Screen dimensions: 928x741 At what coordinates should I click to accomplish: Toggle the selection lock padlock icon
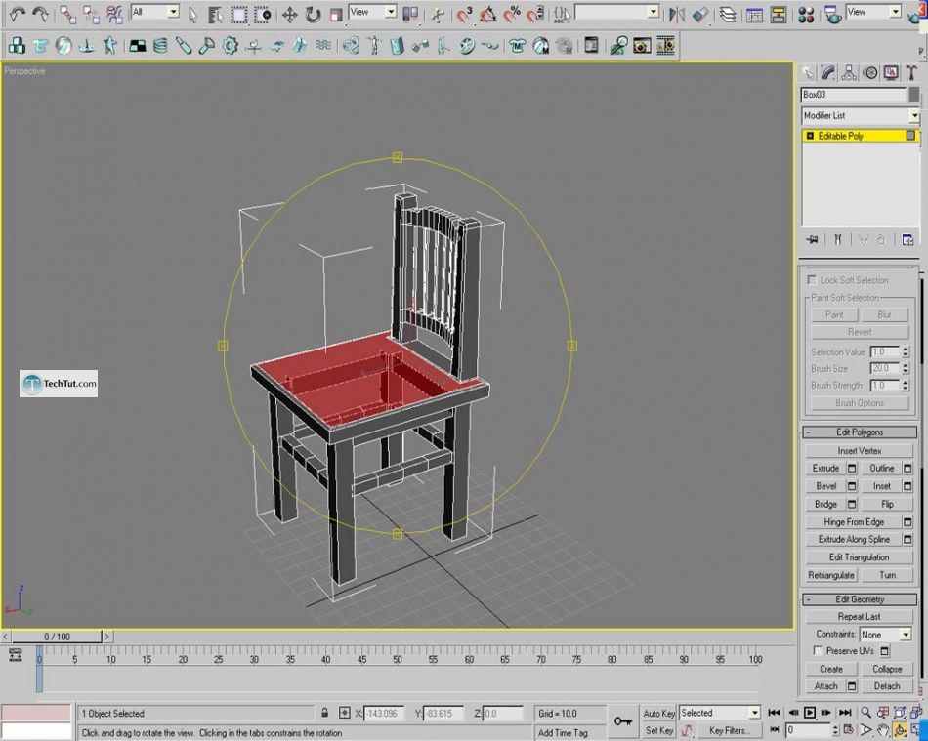click(x=324, y=713)
